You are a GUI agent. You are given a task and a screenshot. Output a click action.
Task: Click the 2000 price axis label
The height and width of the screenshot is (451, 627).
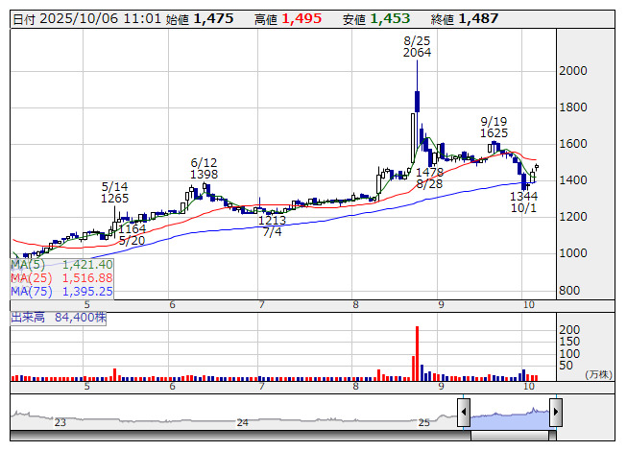tap(573, 71)
